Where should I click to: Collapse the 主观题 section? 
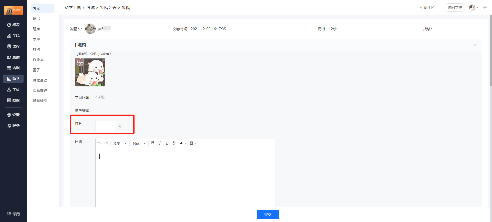click(476, 45)
